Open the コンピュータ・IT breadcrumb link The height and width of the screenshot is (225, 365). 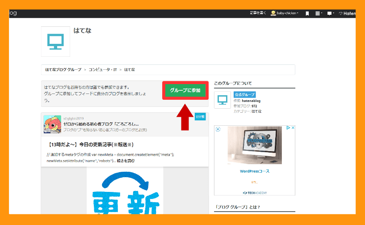coord(103,70)
